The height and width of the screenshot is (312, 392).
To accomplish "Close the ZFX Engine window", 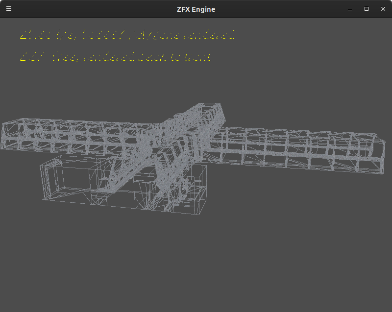I will [x=383, y=9].
